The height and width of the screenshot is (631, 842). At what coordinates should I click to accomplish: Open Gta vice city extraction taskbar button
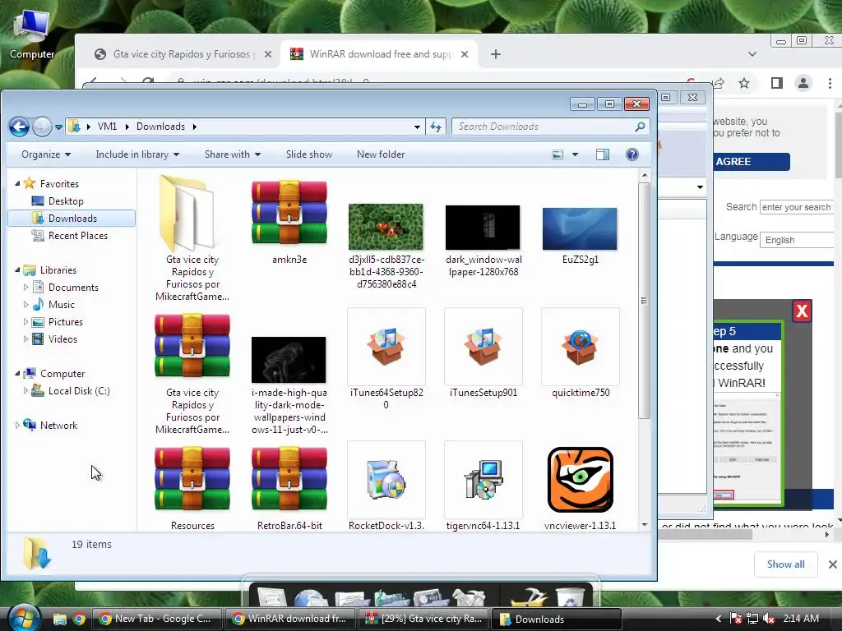pyautogui.click(x=424, y=619)
